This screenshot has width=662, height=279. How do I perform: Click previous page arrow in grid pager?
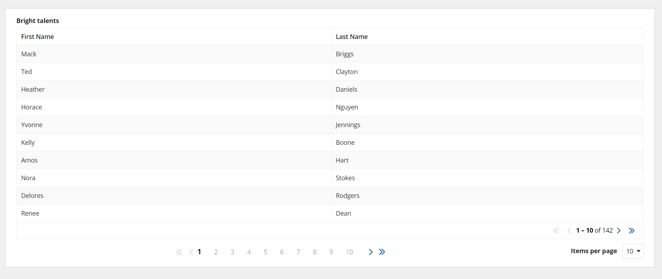pos(569,230)
